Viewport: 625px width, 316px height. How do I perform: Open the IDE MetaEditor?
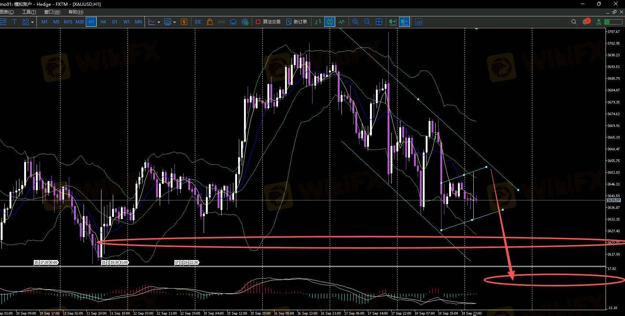[x=198, y=22]
